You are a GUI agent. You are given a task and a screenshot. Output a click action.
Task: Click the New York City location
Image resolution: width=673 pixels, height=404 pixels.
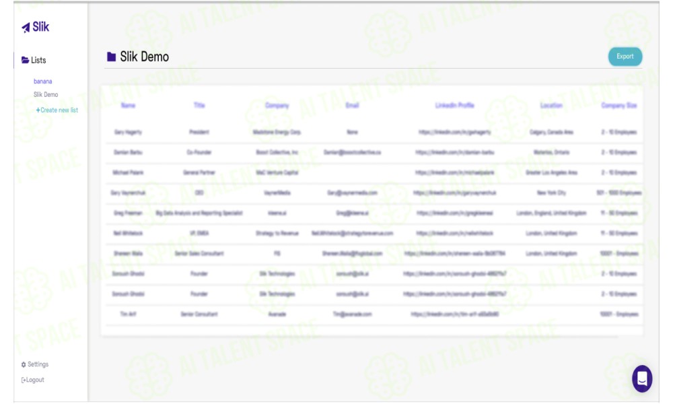pyautogui.click(x=551, y=193)
